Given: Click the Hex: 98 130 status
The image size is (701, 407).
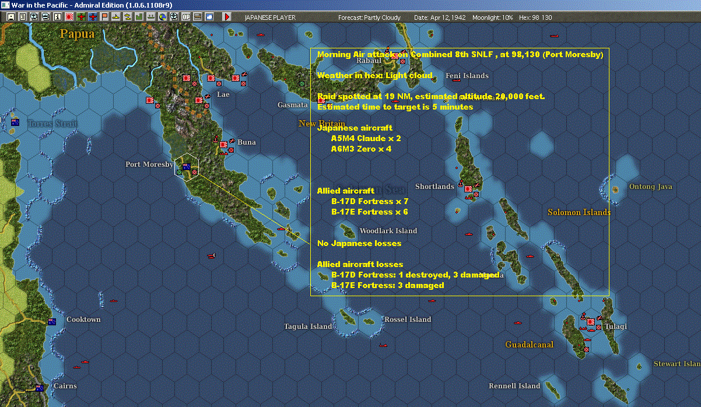Looking at the screenshot, I should [x=536, y=17].
